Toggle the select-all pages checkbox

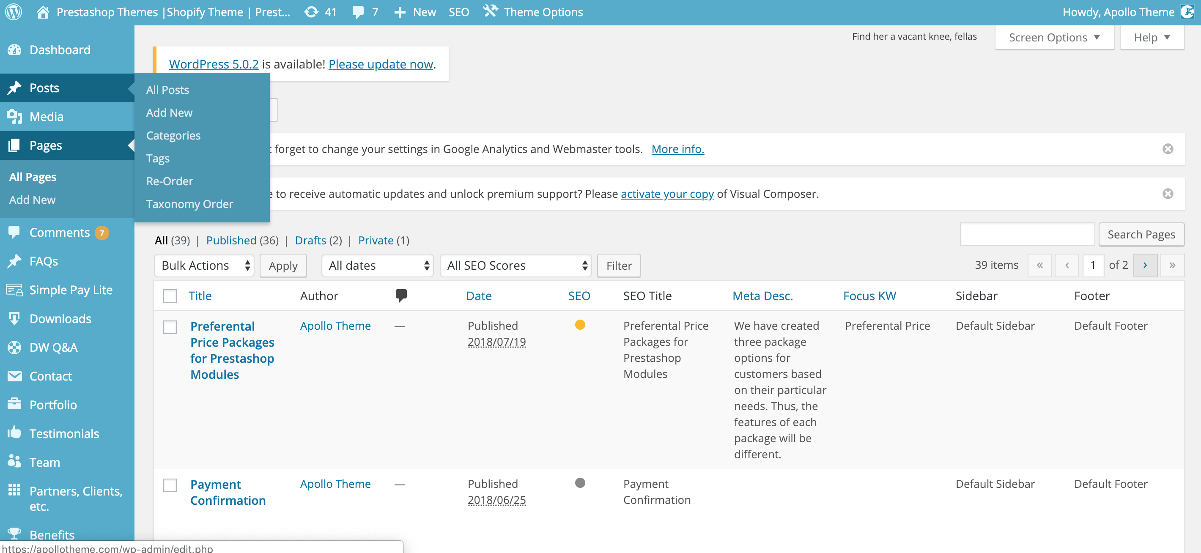(x=170, y=296)
